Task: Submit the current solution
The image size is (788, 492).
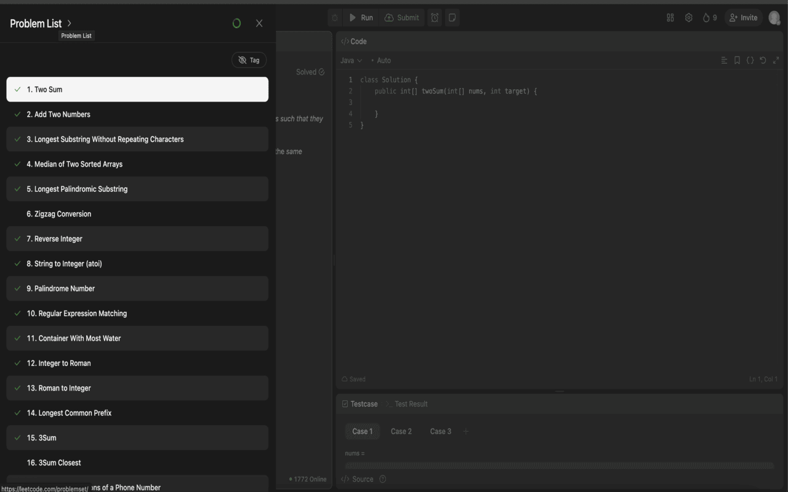Action: (x=402, y=17)
